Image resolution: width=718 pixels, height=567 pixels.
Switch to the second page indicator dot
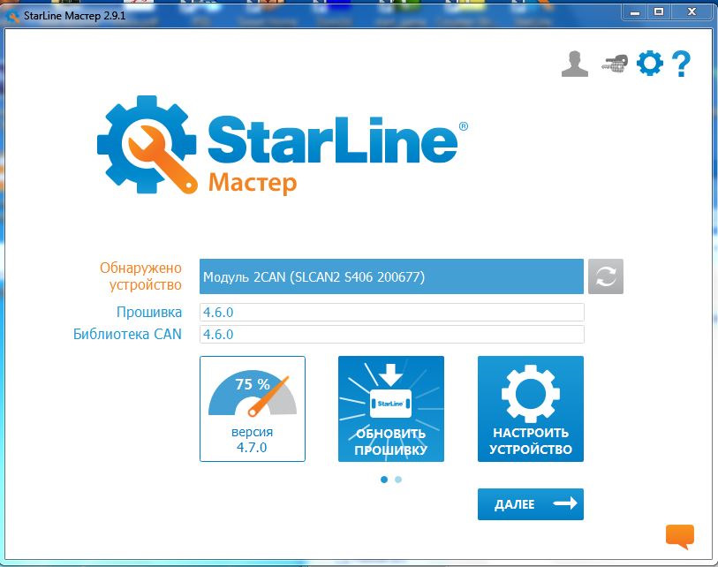[398, 479]
